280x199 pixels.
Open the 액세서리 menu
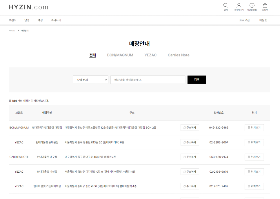[x=56, y=20]
